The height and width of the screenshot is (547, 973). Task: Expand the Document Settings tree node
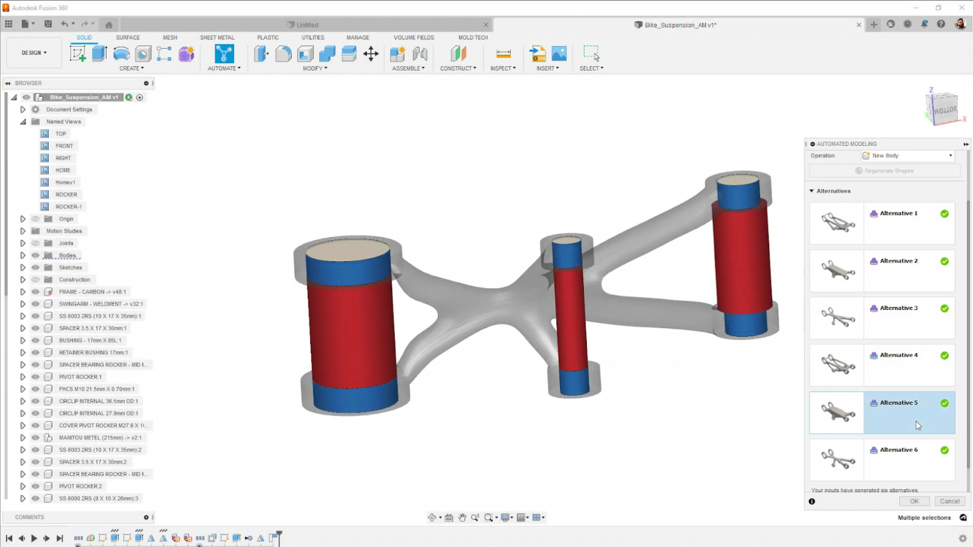click(x=23, y=110)
